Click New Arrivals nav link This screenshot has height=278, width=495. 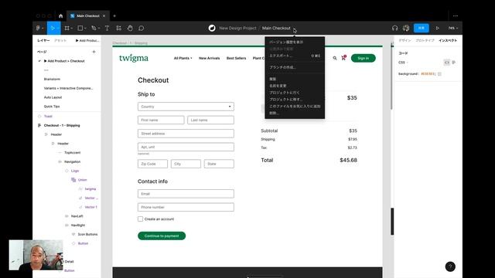click(209, 58)
